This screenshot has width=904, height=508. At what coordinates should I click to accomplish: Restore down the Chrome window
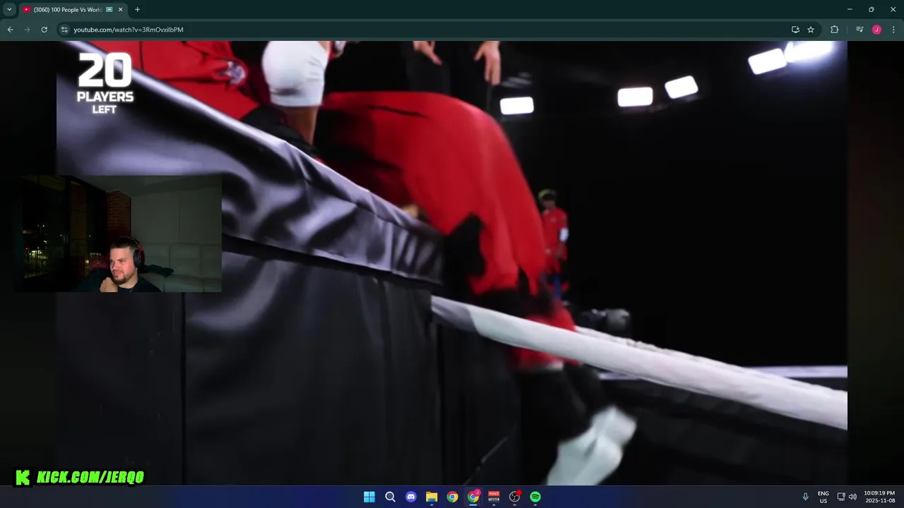[x=872, y=9]
